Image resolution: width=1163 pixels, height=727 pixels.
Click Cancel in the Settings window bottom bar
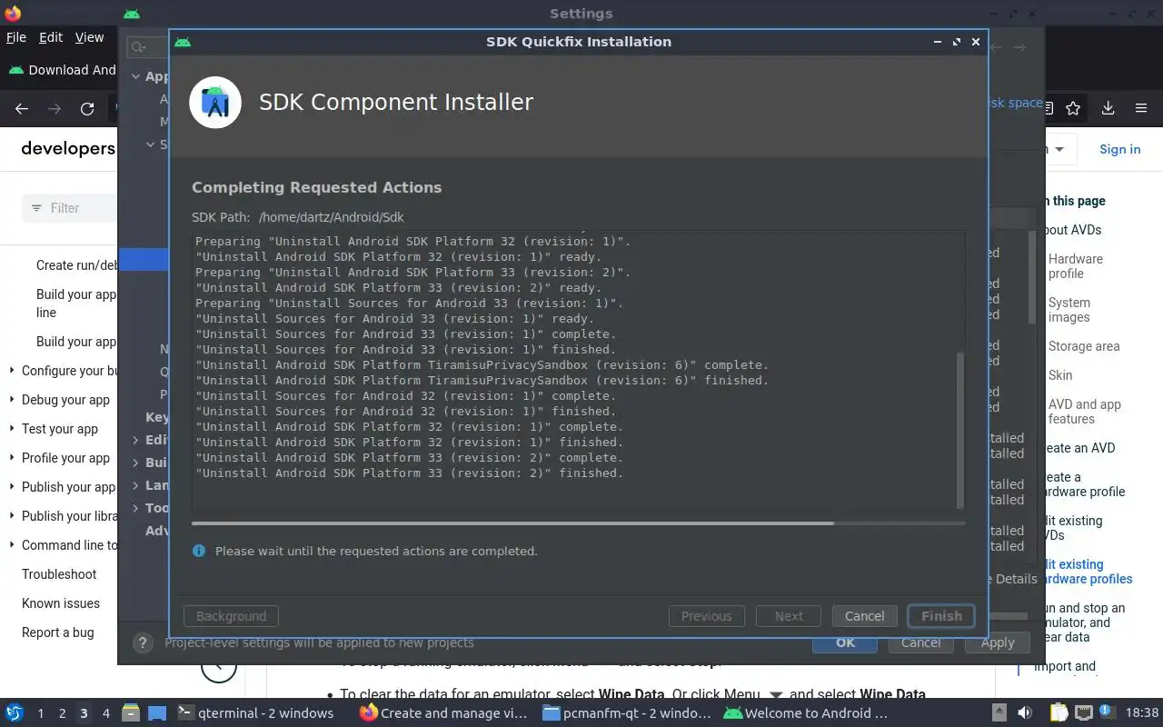920,642
